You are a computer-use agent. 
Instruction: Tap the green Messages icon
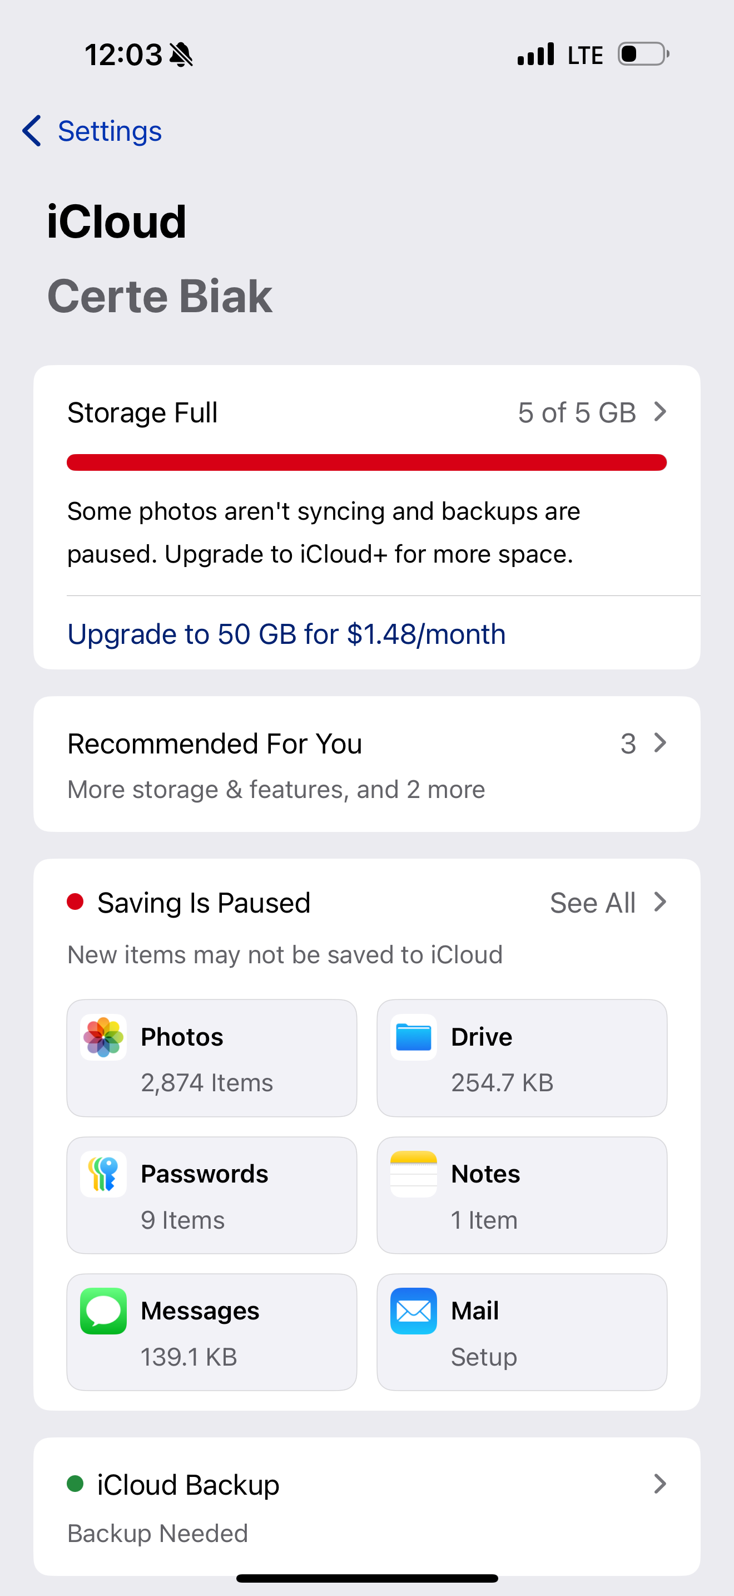pos(103,1311)
